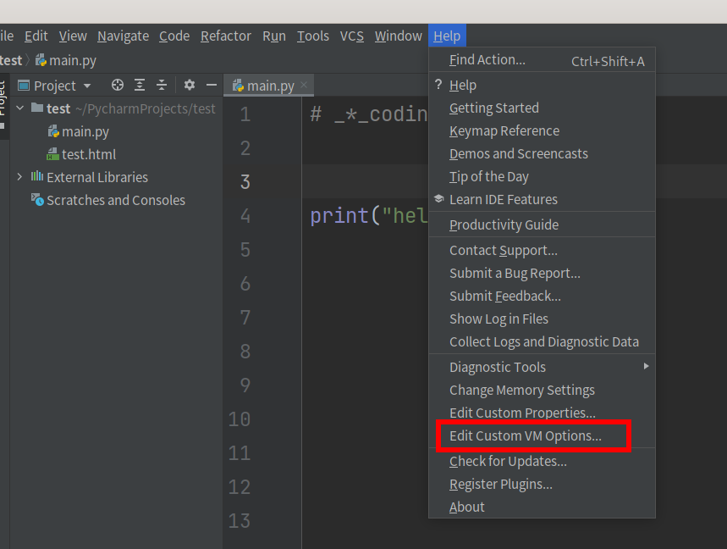Click graduation cap icon beside Learn IDE Features
Image resolution: width=727 pixels, height=549 pixels.
(439, 198)
